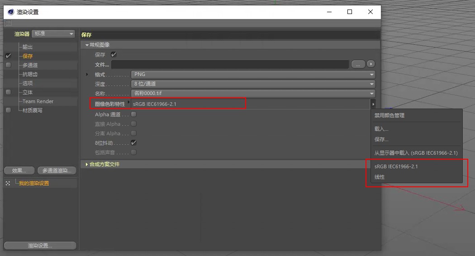475x256 pixels.
Task: Select Team Render in the tree
Action: coord(38,101)
